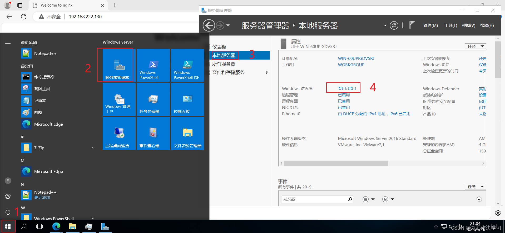Open 画图 from the Start menu

pyautogui.click(x=58, y=113)
